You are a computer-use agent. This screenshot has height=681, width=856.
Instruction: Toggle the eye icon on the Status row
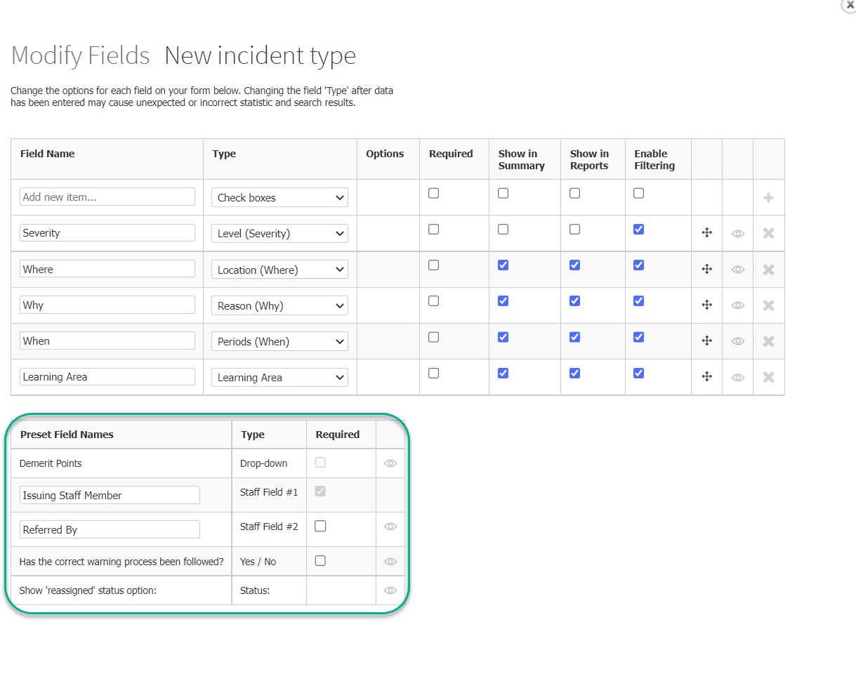point(390,590)
